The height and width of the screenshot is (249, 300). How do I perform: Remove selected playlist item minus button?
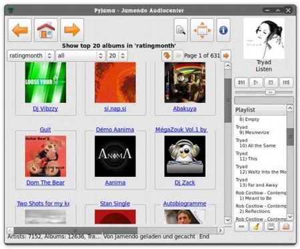(x=241, y=226)
